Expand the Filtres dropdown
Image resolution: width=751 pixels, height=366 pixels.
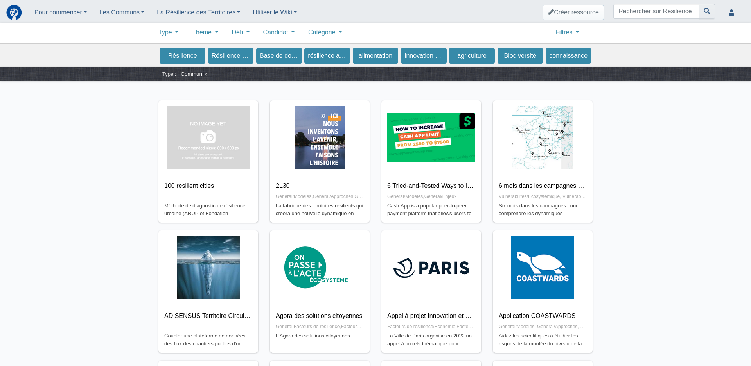pos(567,32)
